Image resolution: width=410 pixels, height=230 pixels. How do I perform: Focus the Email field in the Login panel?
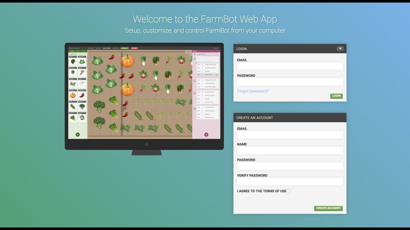pyautogui.click(x=290, y=66)
